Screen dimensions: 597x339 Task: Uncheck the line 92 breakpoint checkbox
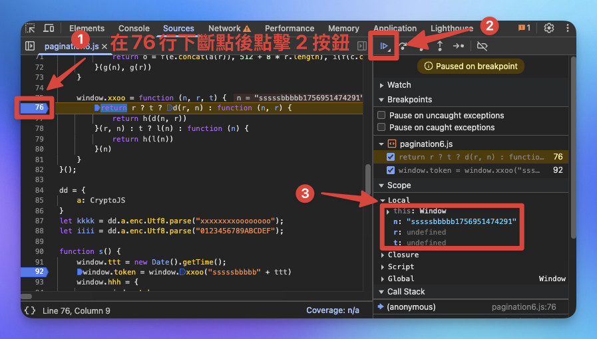[391, 170]
